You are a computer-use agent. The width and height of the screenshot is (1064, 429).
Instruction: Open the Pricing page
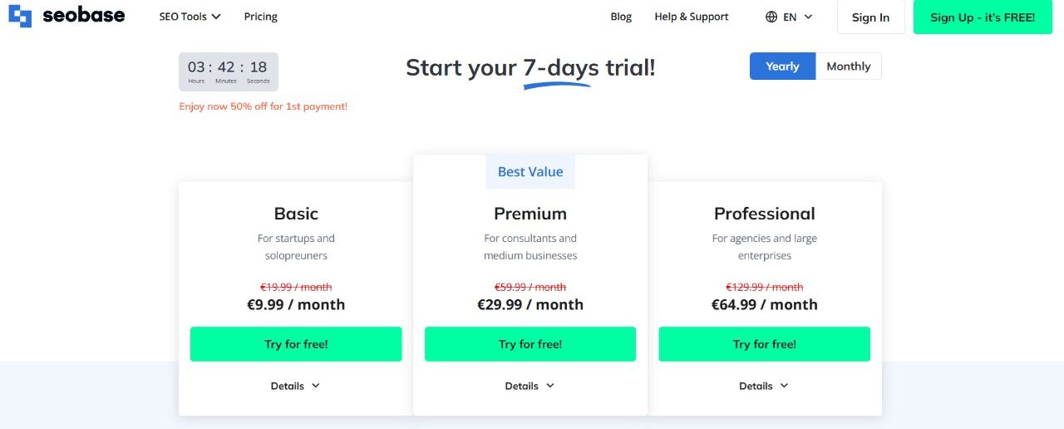point(261,17)
